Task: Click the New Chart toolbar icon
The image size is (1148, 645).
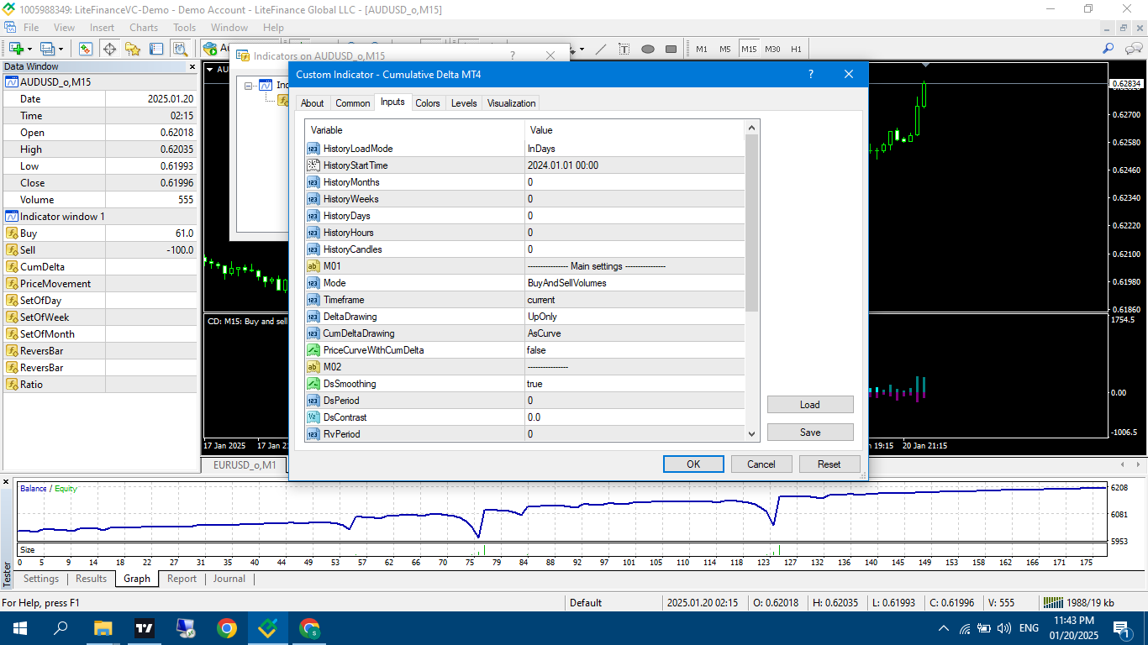Action: [16, 49]
